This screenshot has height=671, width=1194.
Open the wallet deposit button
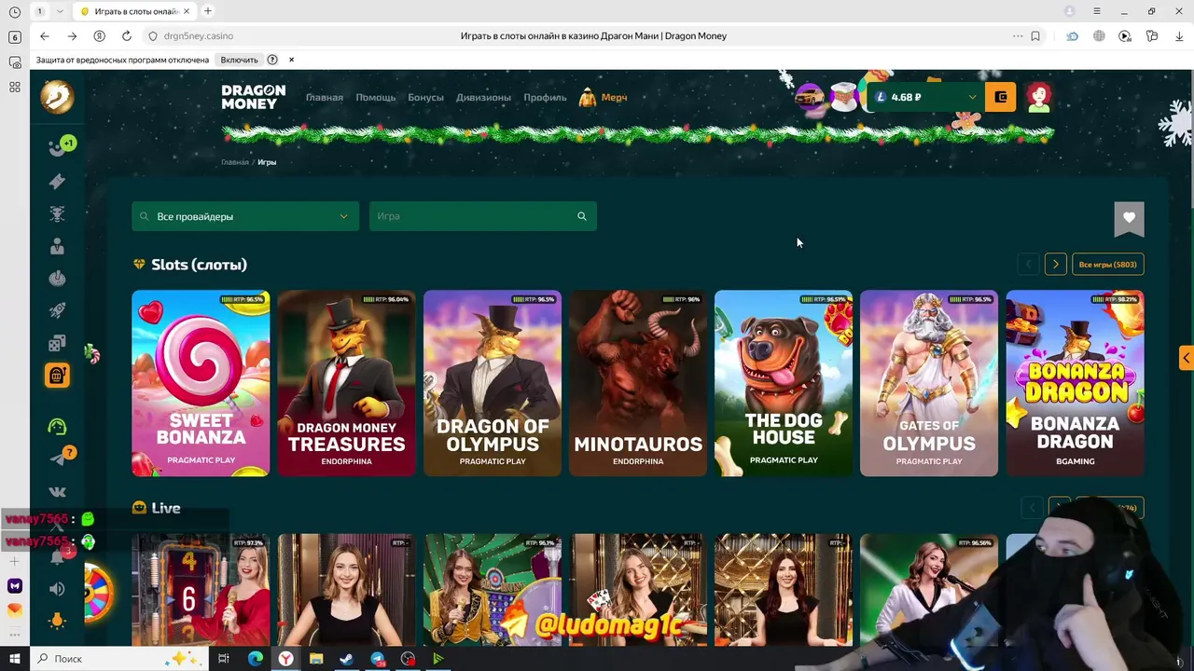point(1001,97)
